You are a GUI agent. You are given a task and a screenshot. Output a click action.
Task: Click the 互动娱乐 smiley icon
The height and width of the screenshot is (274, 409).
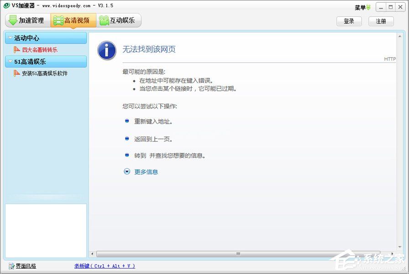click(104, 20)
